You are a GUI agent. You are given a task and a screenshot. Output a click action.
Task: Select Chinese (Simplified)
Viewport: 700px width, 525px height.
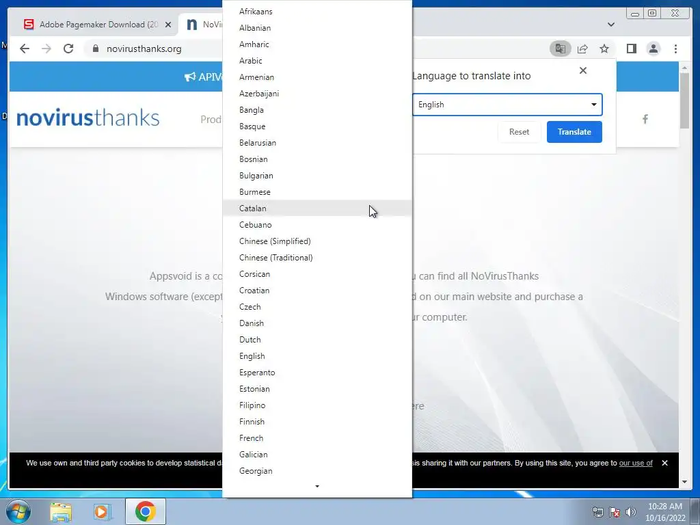[x=317, y=241]
